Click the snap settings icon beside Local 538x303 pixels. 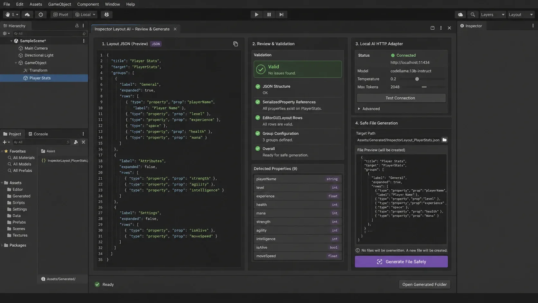pyautogui.click(x=107, y=14)
